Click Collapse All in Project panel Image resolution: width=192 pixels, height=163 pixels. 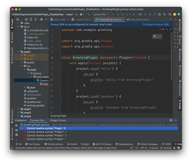pyautogui.click(x=36, y=19)
